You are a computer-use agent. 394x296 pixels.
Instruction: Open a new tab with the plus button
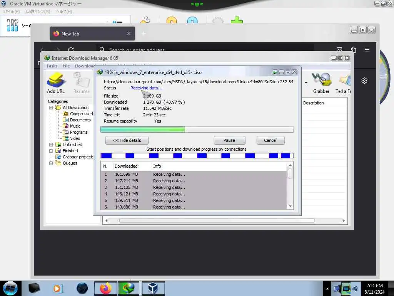[144, 34]
